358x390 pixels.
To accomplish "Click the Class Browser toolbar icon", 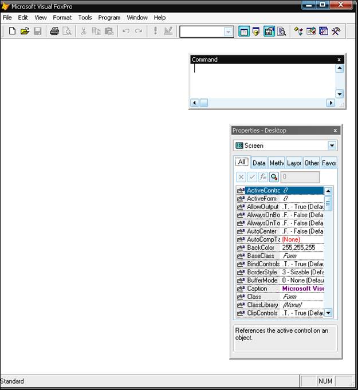I will 298,31.
